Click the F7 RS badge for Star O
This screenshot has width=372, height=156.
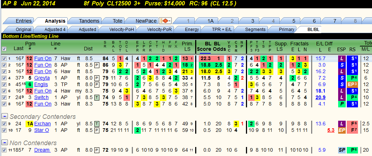tap(352, 130)
